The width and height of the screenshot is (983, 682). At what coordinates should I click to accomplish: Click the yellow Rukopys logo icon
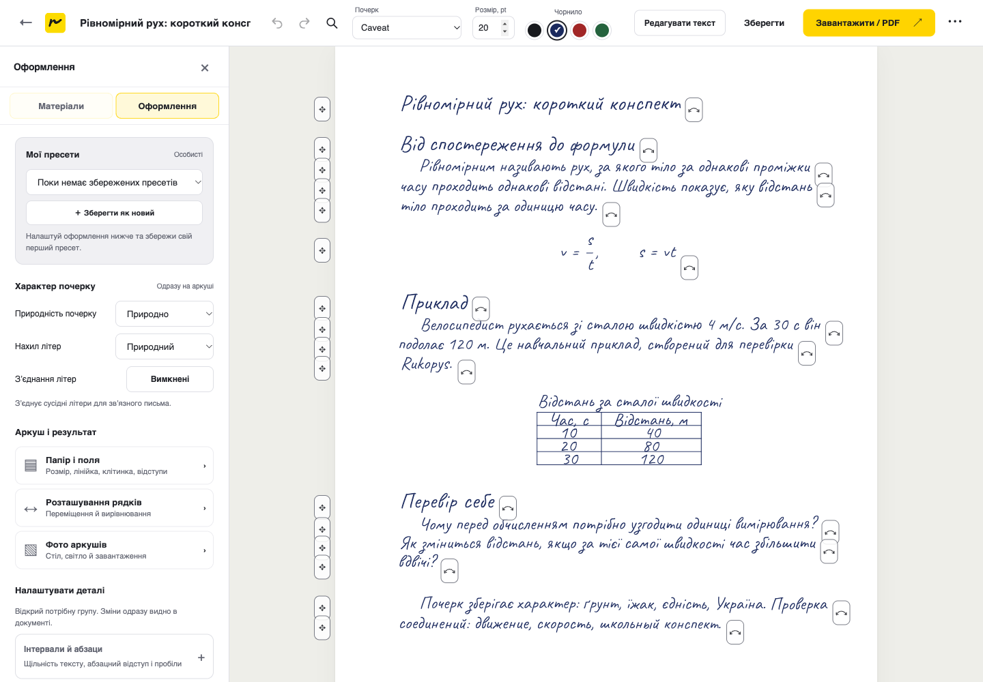(x=55, y=23)
